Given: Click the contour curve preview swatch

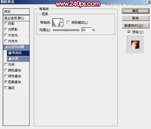Looking at the screenshot, I should 56,23.
